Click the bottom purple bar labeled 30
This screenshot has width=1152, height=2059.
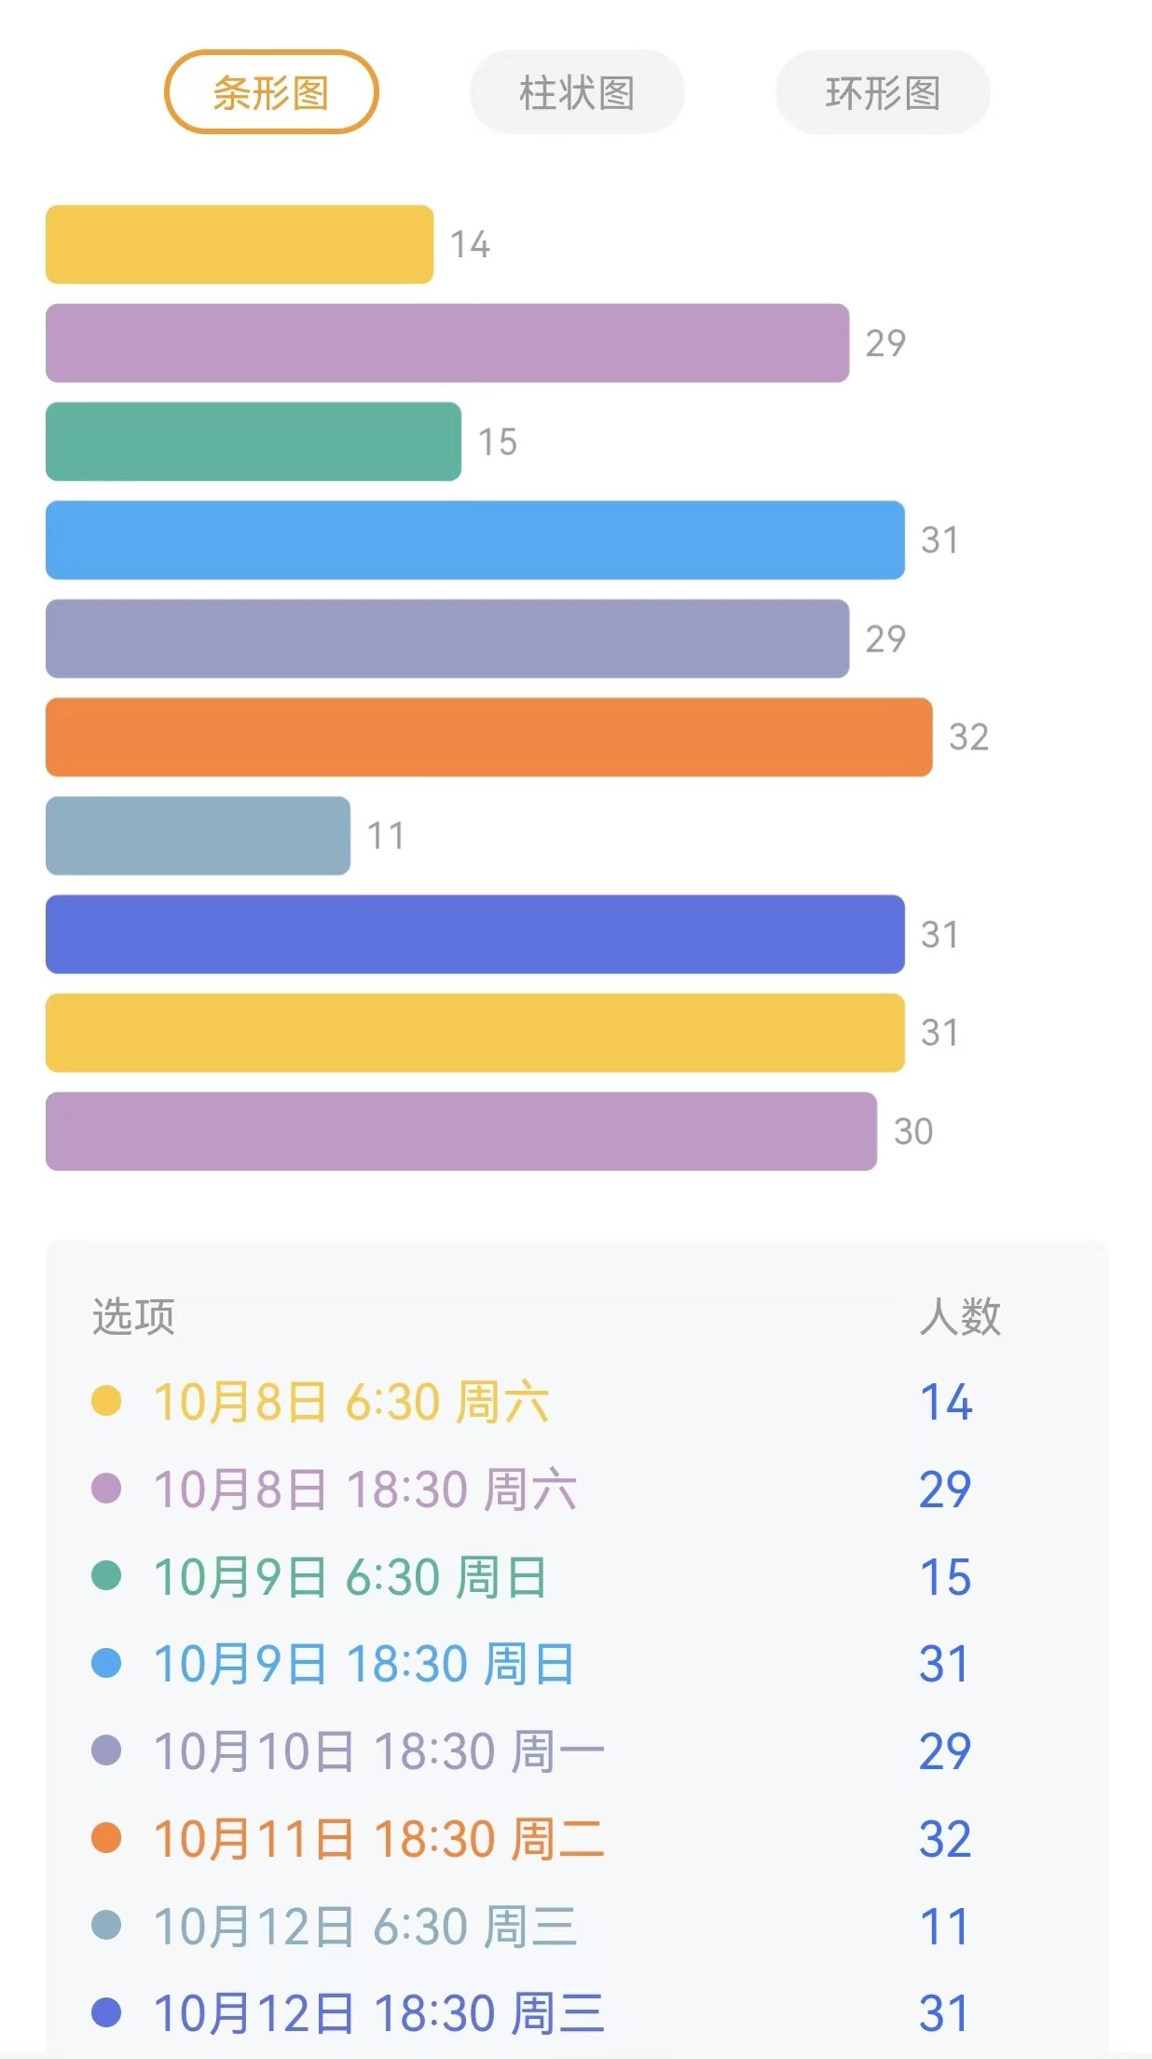tap(461, 1132)
